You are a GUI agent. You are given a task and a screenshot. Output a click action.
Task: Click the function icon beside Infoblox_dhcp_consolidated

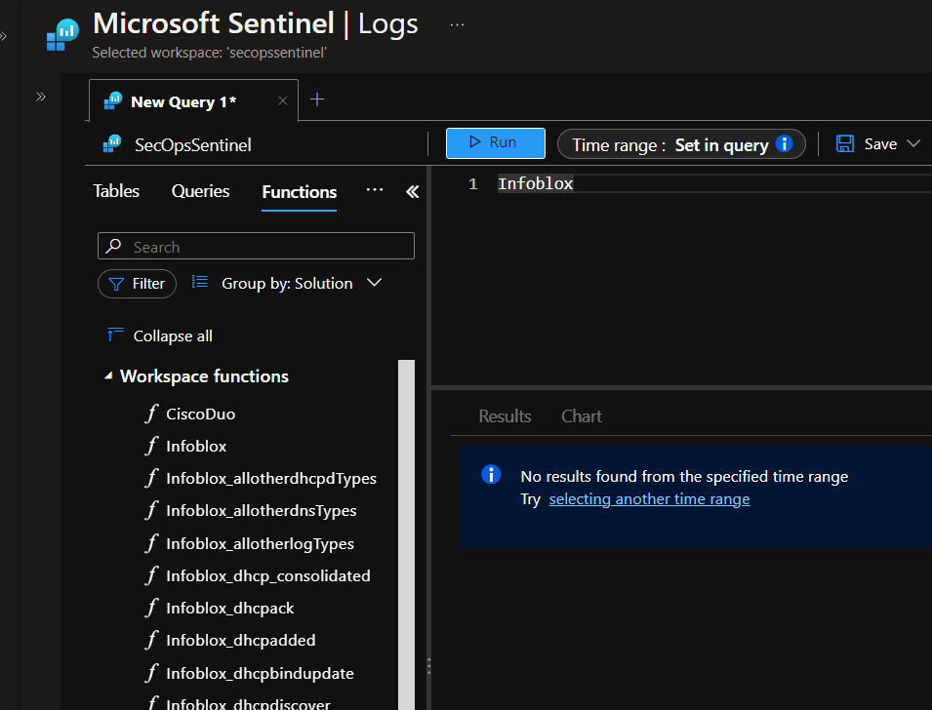pos(151,575)
